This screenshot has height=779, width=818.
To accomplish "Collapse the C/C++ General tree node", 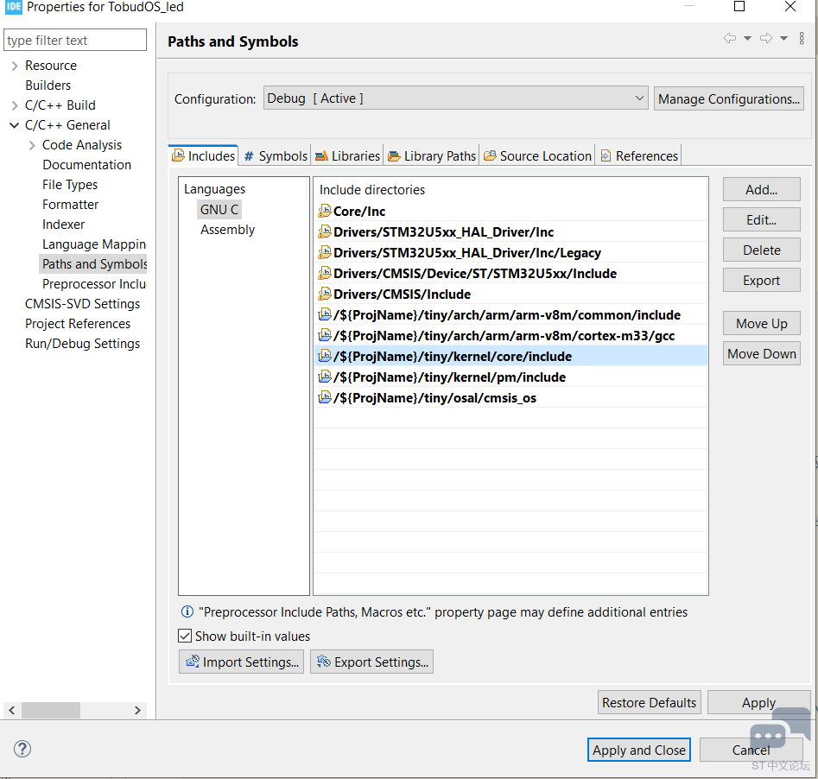I will [15, 125].
